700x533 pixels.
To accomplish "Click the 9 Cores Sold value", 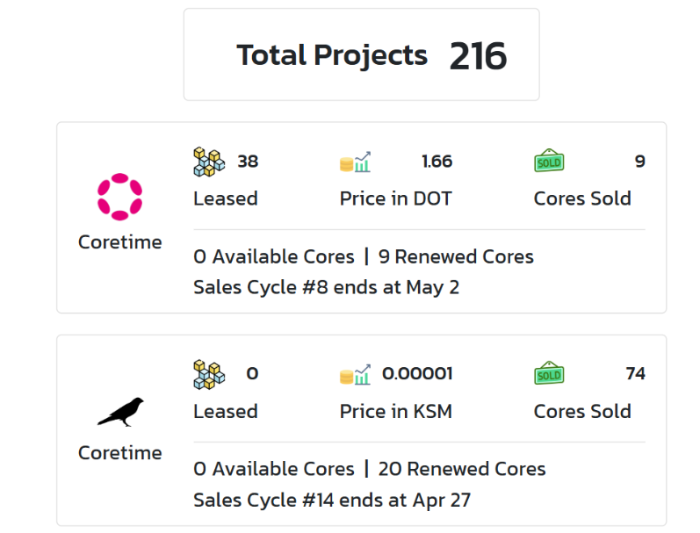I will pyautogui.click(x=640, y=162).
